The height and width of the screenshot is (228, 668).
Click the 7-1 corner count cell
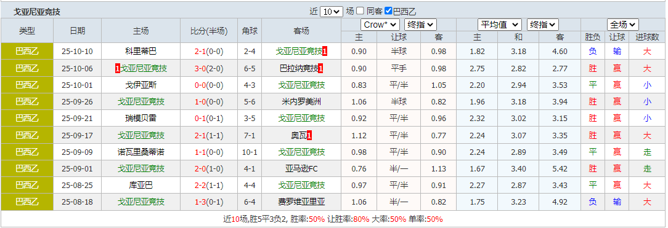(x=250, y=135)
